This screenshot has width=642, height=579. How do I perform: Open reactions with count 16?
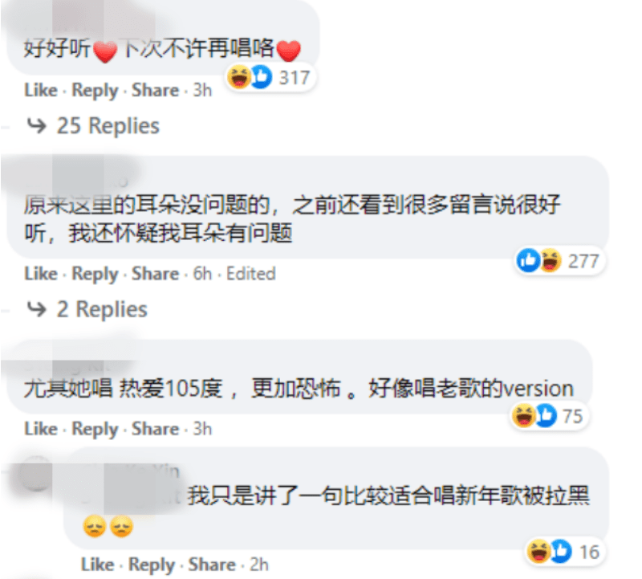click(566, 552)
